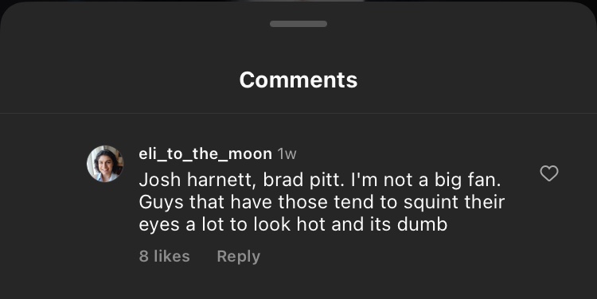Click the word "likes" under the comment
Image resolution: width=597 pixels, height=299 pixels.
172,256
